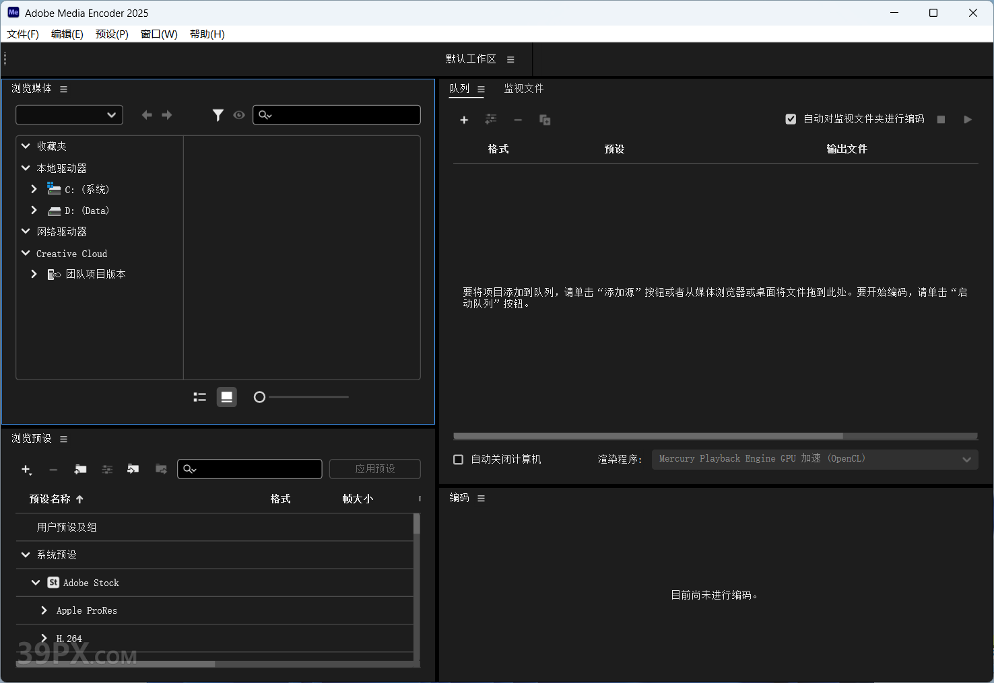The height and width of the screenshot is (683, 994).
Task: Click the 预设 column header in the queue
Action: (615, 149)
